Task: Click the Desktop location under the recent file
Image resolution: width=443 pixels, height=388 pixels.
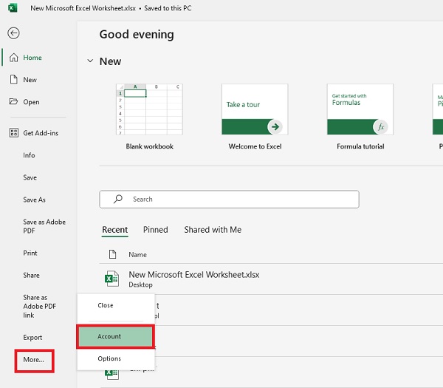Action: [x=141, y=285]
